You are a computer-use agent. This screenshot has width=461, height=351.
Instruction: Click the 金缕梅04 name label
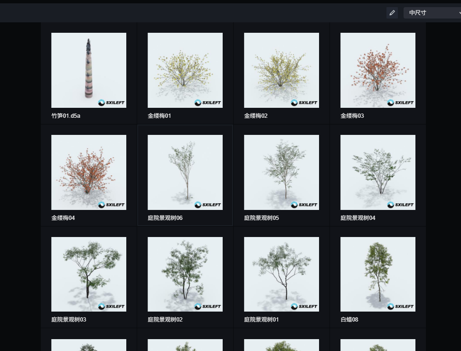63,218
